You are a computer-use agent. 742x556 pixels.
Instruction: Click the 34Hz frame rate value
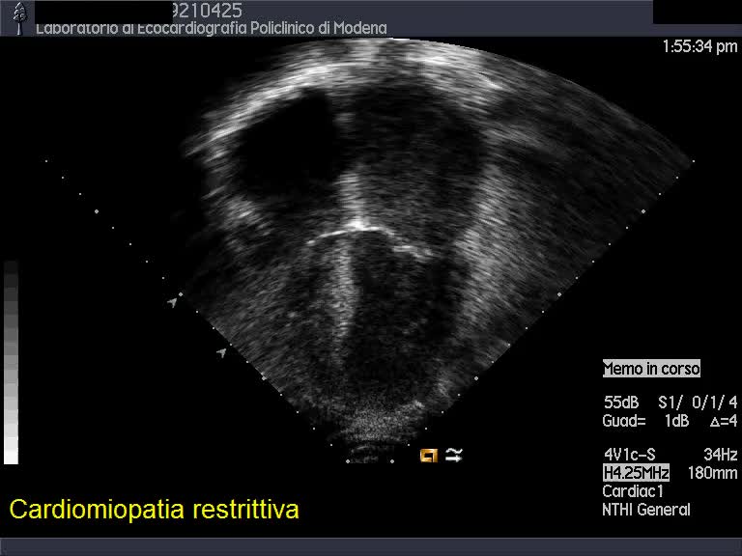(720, 455)
